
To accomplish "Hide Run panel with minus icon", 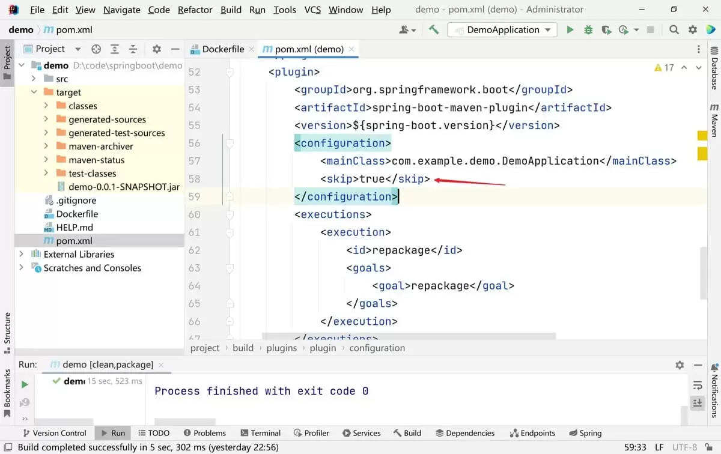I will [698, 365].
